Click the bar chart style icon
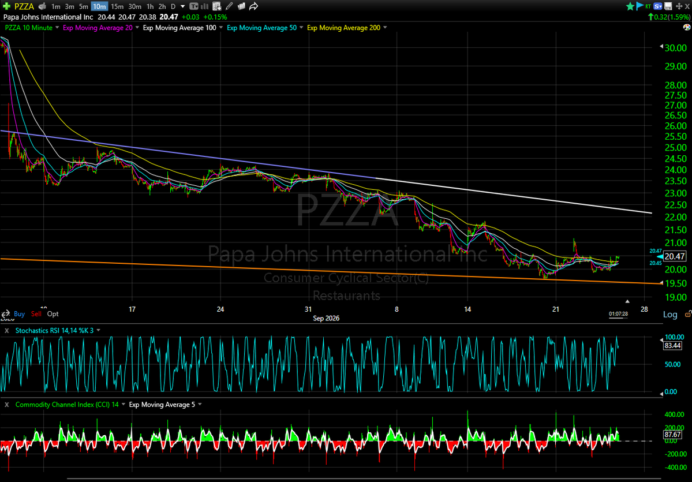This screenshot has height=482, width=692. (204, 6)
